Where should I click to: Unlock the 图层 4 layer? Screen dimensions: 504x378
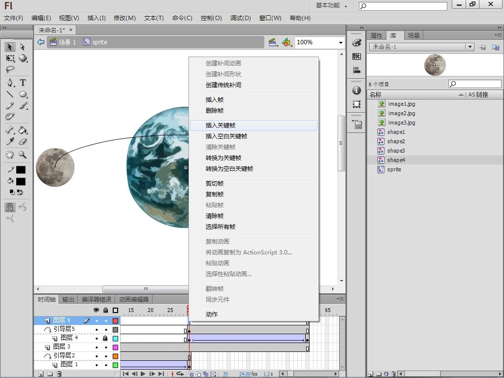pyautogui.click(x=105, y=339)
